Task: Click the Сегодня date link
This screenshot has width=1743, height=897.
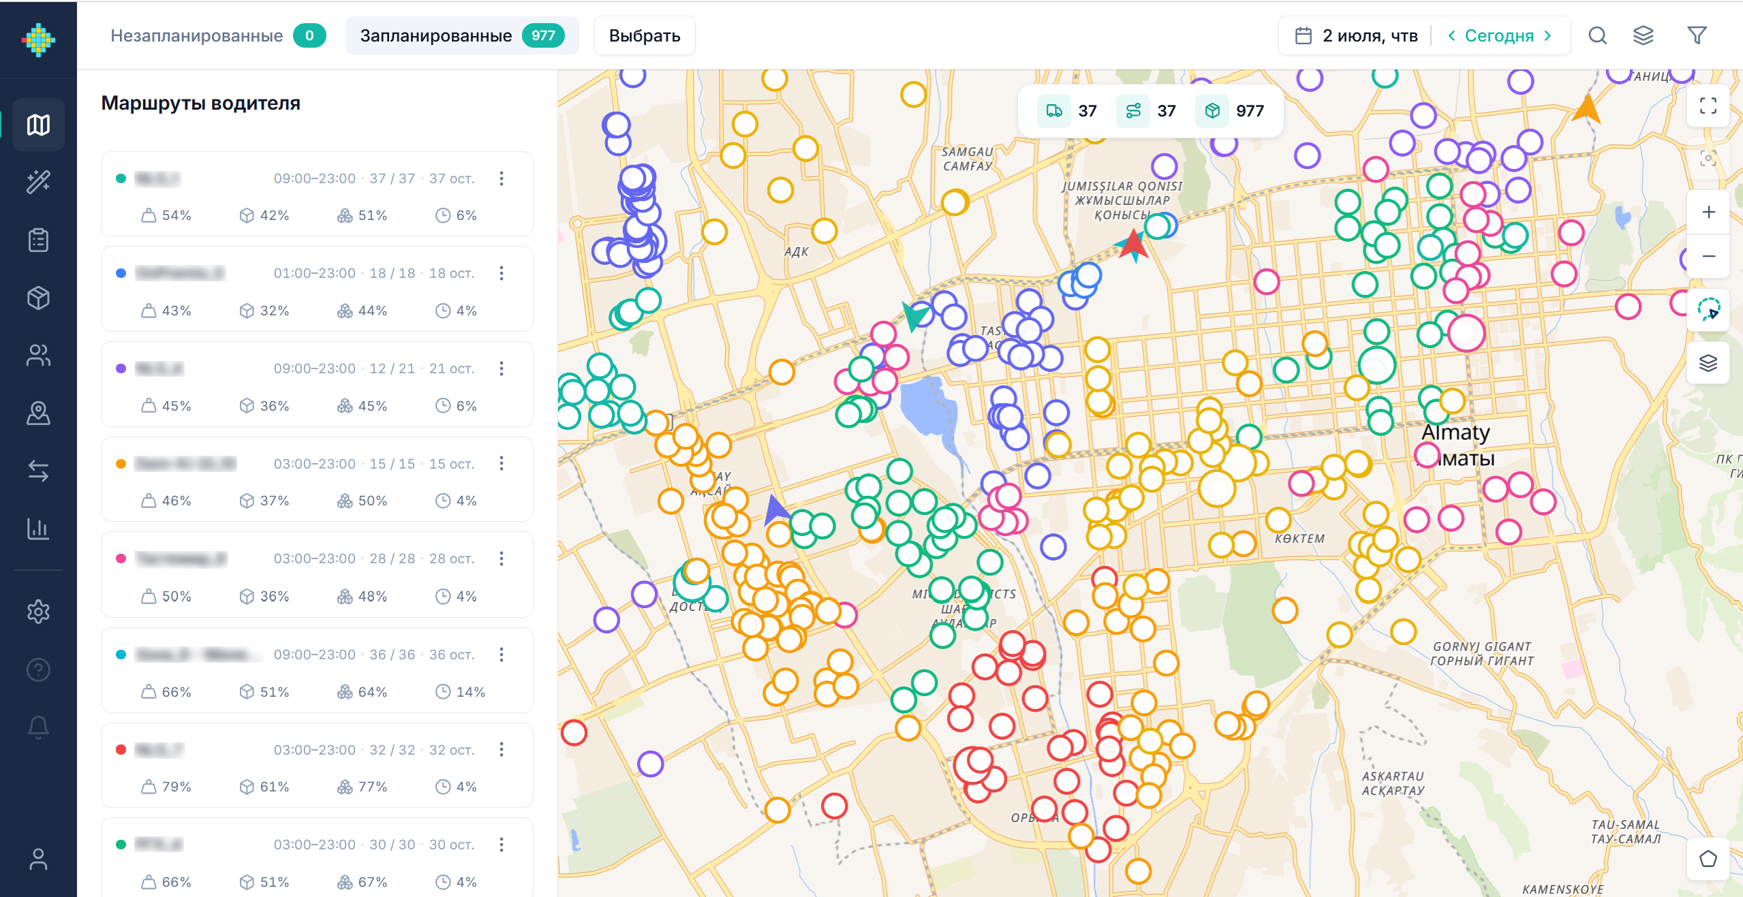Action: point(1499,35)
